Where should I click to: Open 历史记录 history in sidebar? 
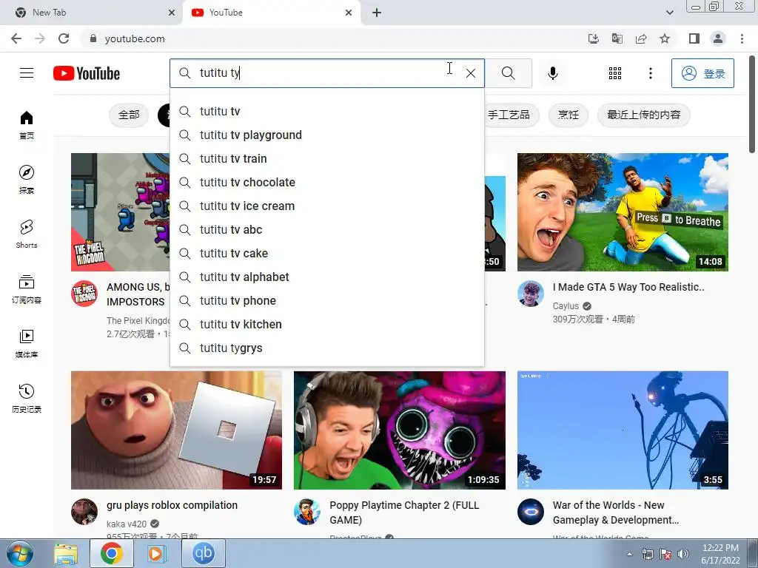point(27,399)
